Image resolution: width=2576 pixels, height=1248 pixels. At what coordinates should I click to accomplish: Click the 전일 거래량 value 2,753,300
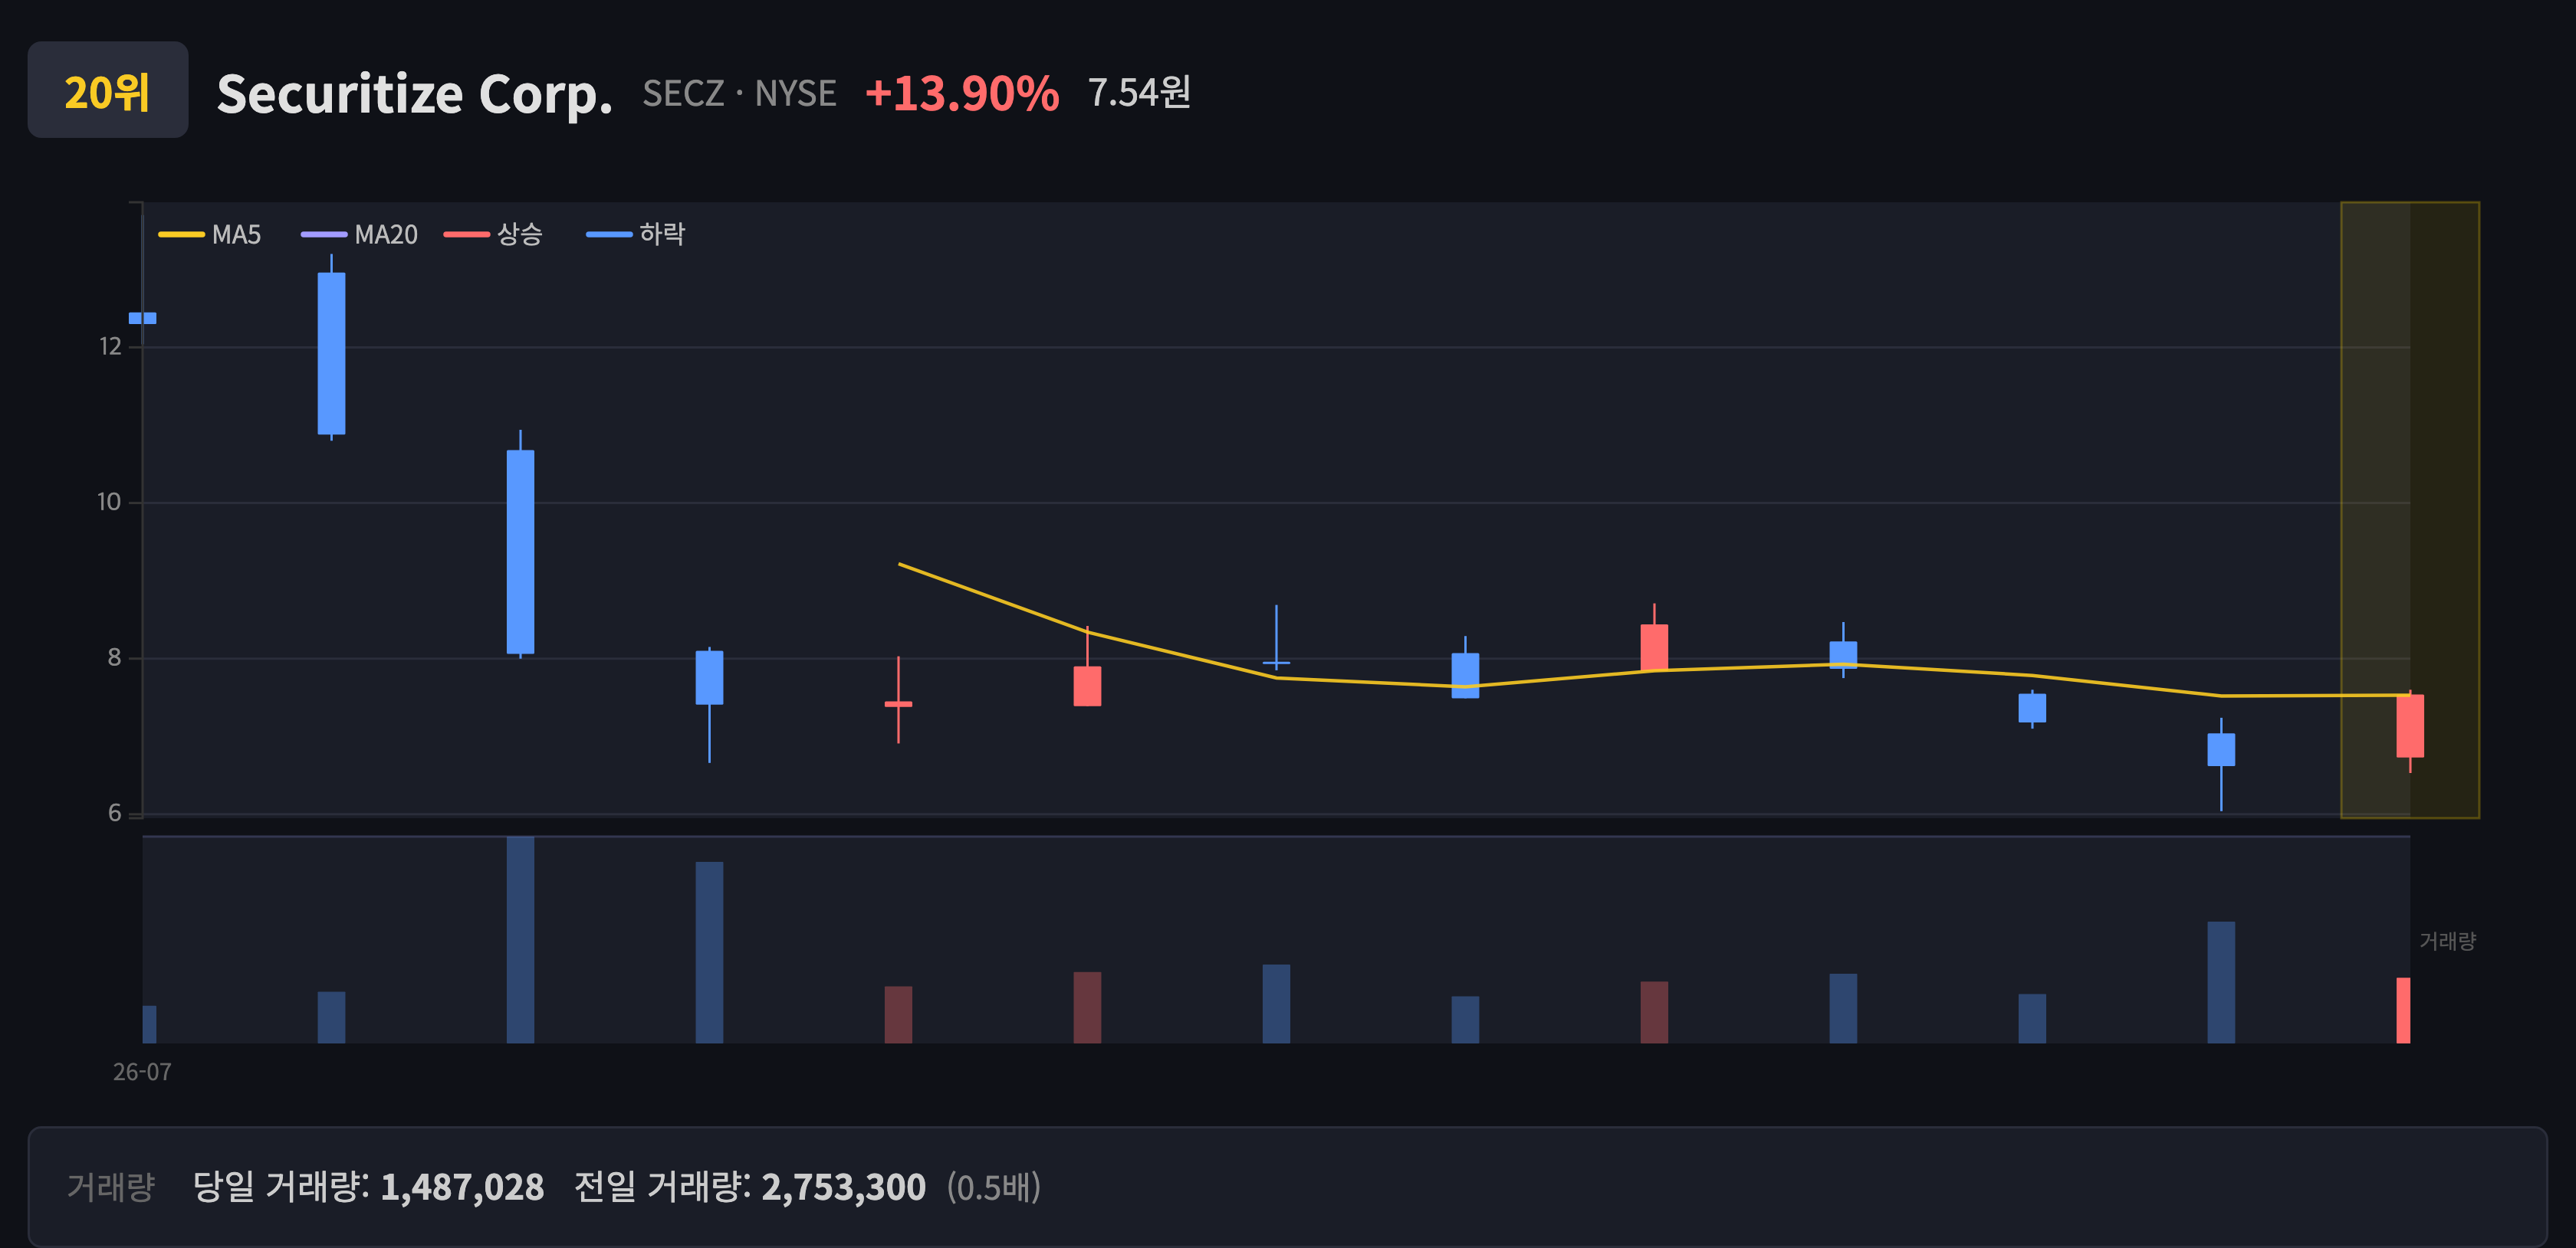click(843, 1187)
